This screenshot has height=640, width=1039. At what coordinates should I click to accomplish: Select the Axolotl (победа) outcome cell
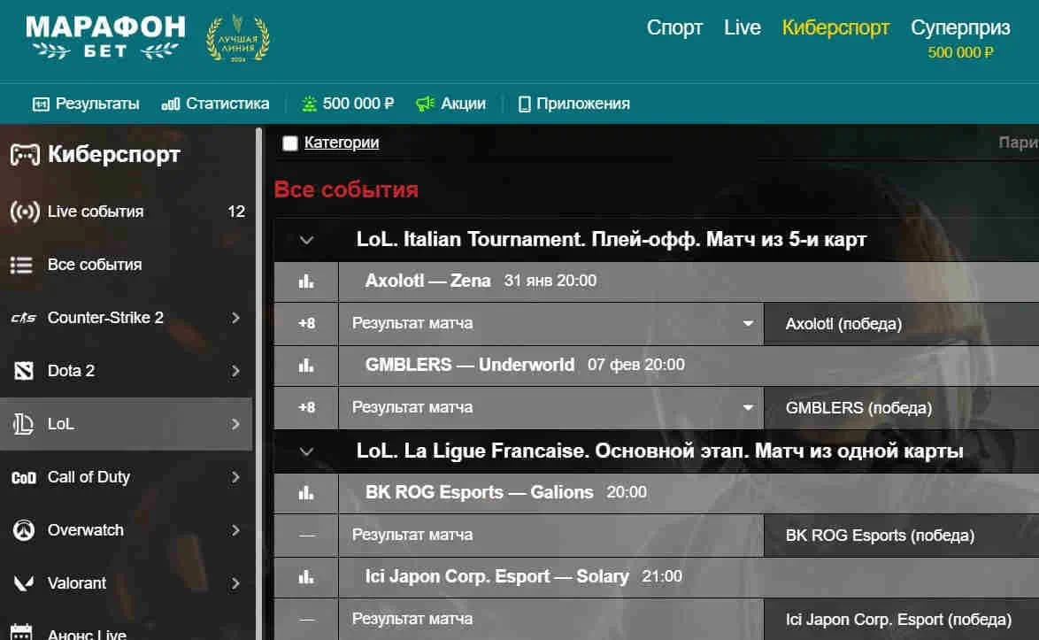(x=901, y=324)
